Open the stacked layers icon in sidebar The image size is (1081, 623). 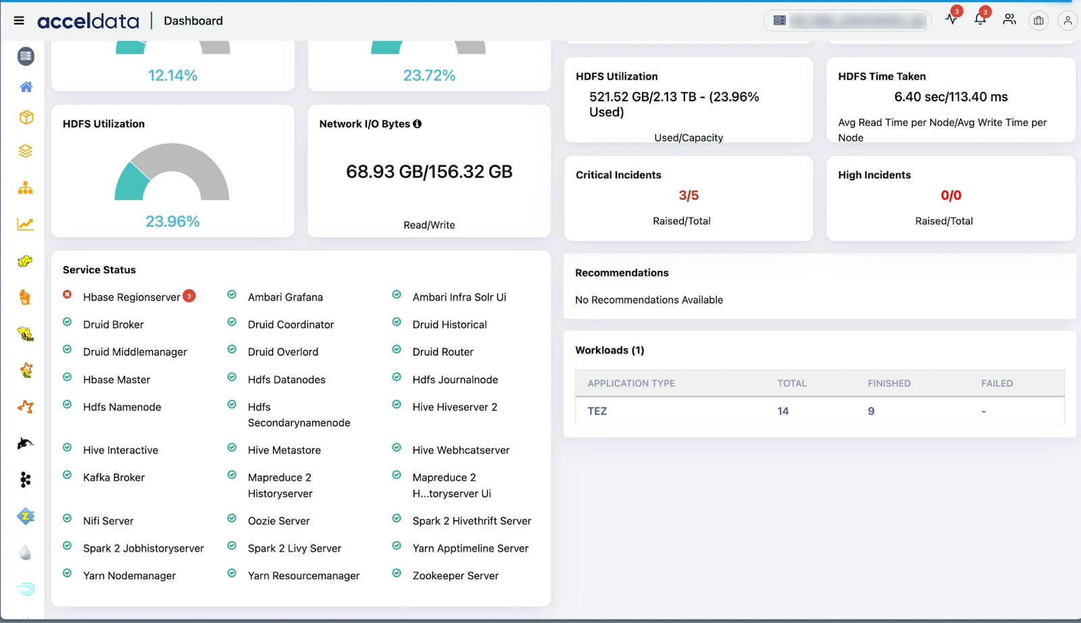coord(26,151)
